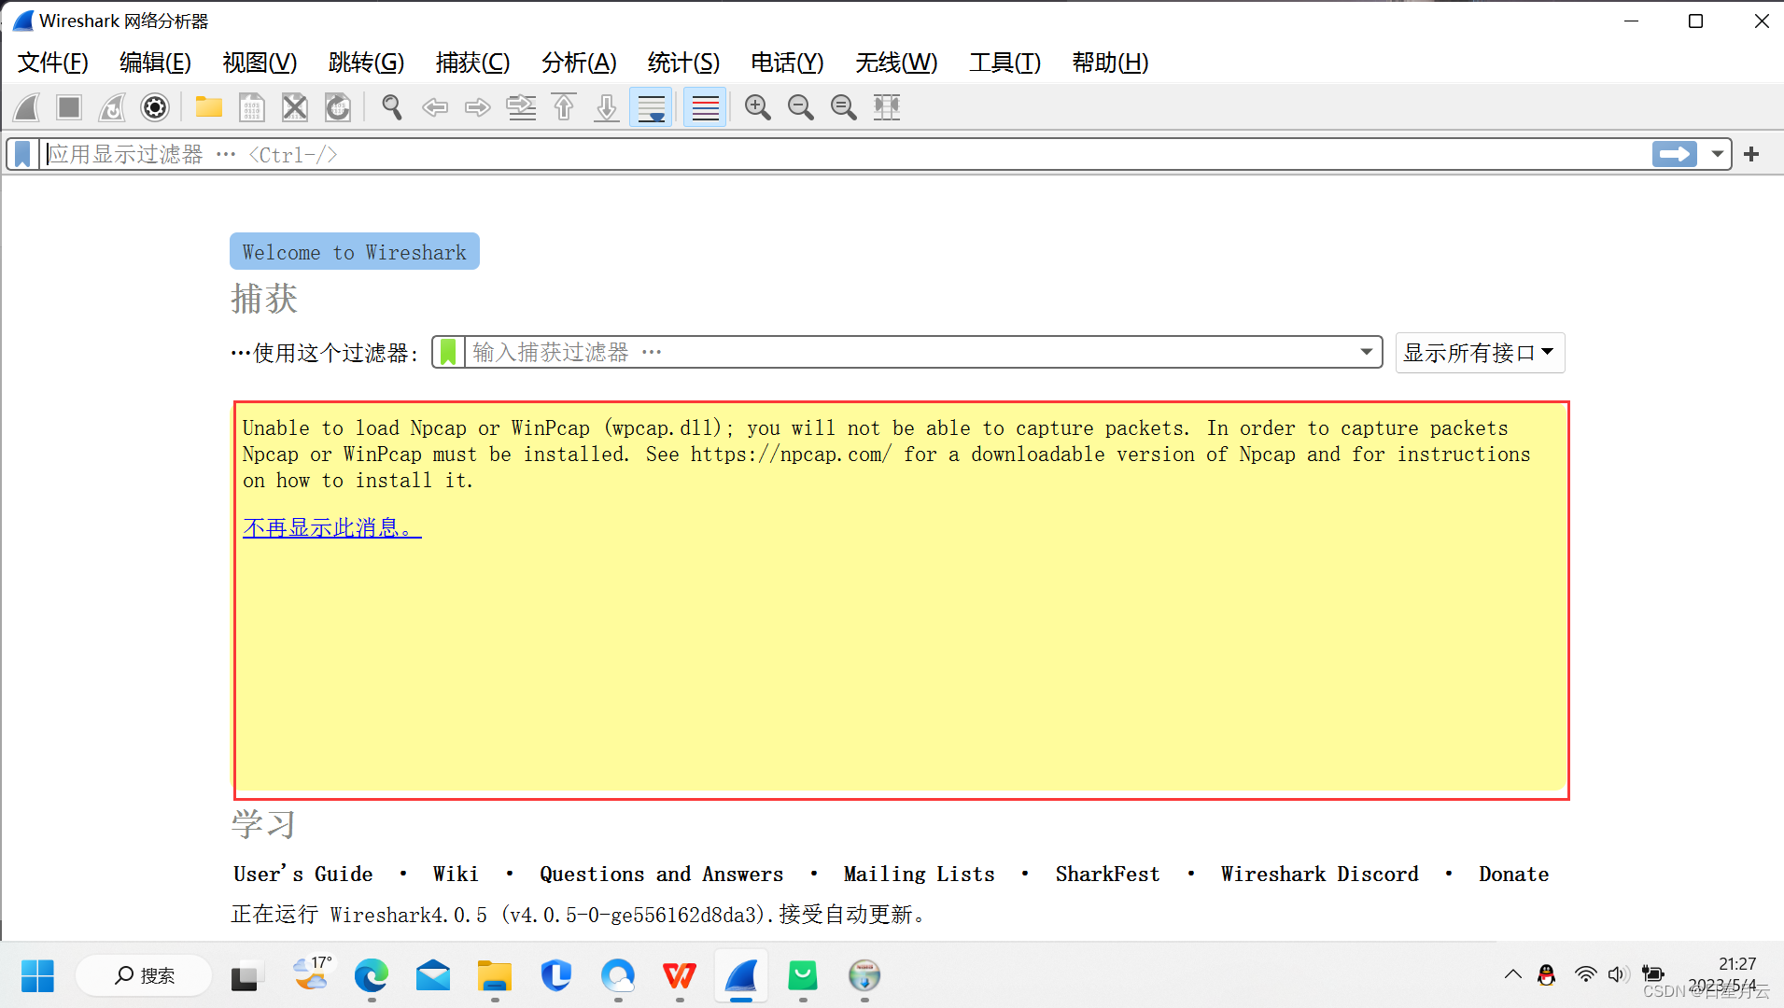The height and width of the screenshot is (1008, 1784).
Task: Open capture options gear icon
Action: pyautogui.click(x=155, y=107)
